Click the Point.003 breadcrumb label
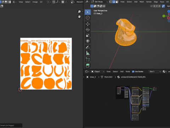The height and width of the screenshot is (128, 170). point(108,77)
